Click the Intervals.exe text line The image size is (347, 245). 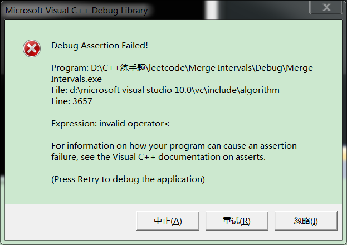(x=76, y=79)
